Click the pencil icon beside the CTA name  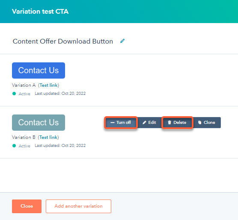coord(122,41)
